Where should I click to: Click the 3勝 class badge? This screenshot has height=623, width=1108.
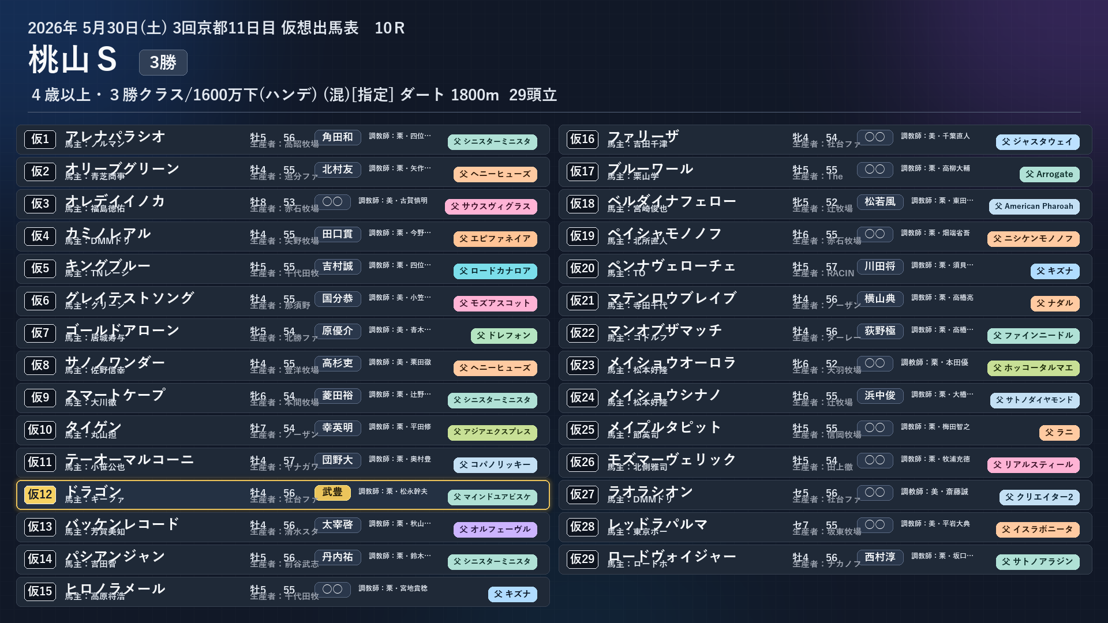[x=163, y=62]
